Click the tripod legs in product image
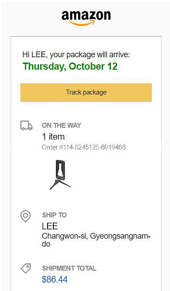The image size is (170, 291). (60, 185)
